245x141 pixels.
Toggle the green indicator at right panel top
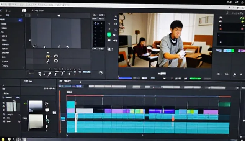(242, 18)
